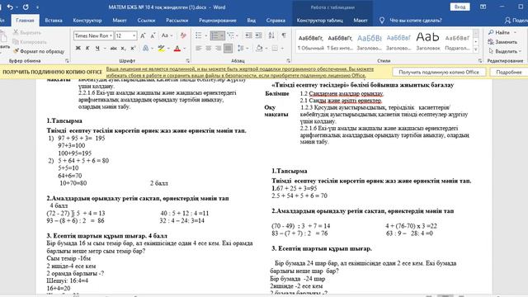Apply the Обычный style

310,42
